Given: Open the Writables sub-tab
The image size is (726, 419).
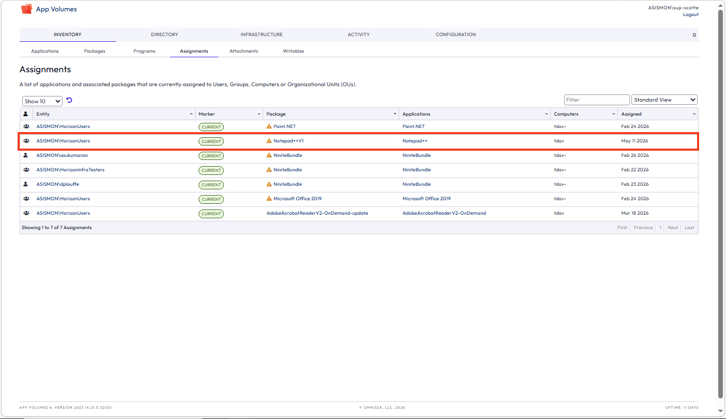Looking at the screenshot, I should click(x=293, y=51).
